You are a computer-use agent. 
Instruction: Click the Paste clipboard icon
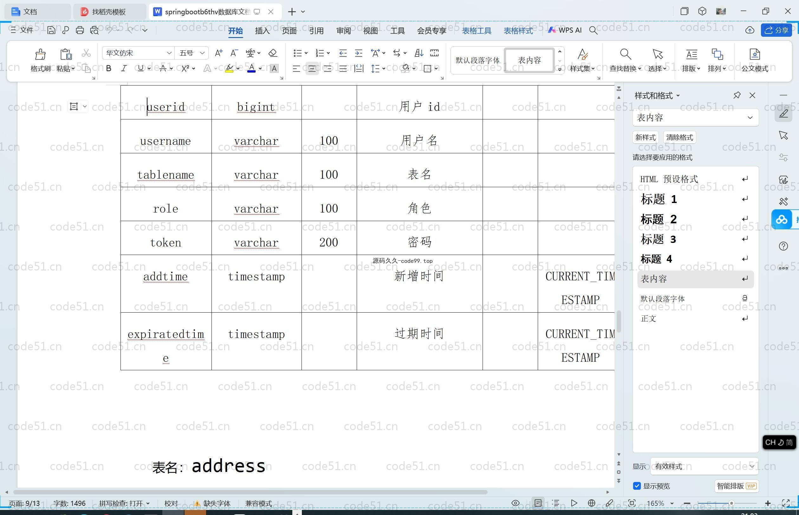(66, 54)
